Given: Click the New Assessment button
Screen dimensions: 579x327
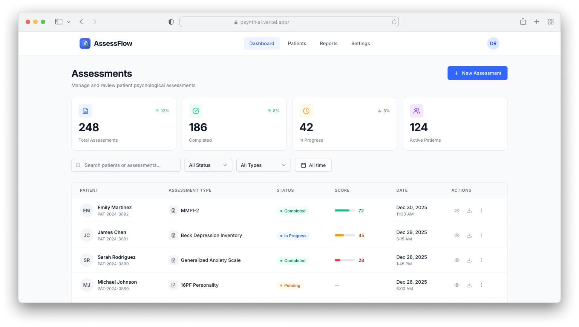Looking at the screenshot, I should click(477, 73).
